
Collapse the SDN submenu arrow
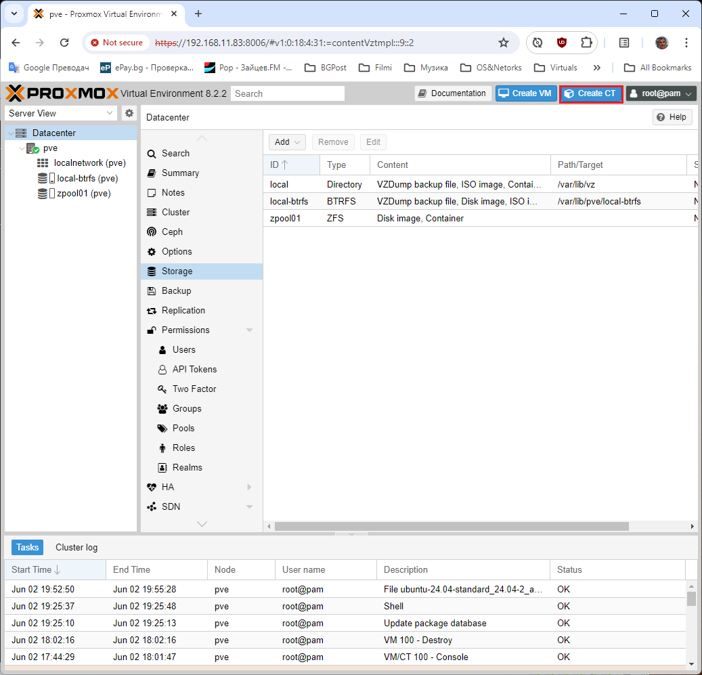point(249,506)
